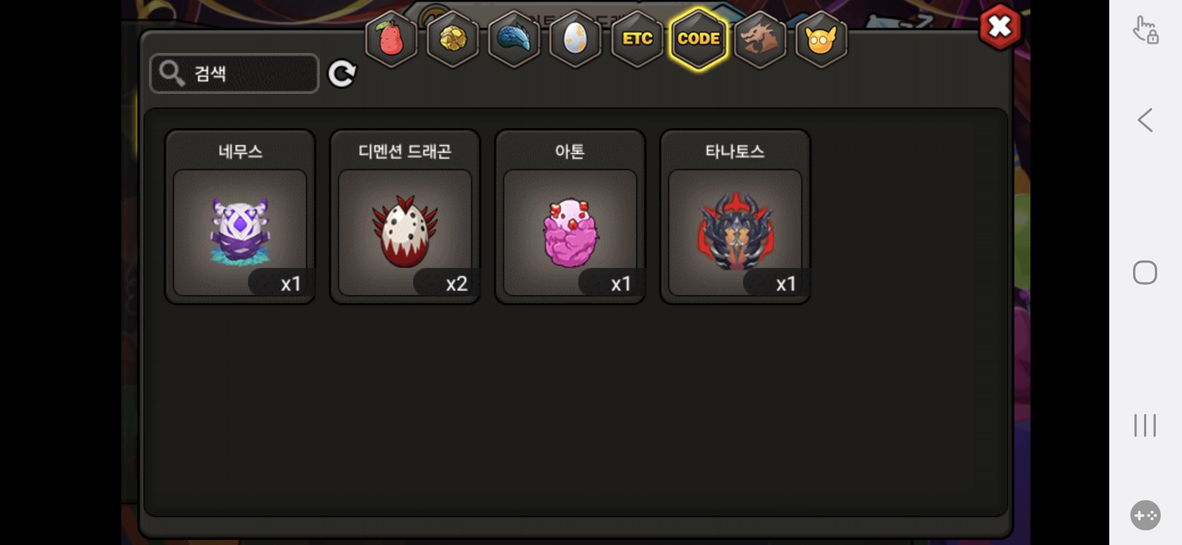Focus the 검색 search field
Screen dimensions: 1182x545
click(234, 74)
